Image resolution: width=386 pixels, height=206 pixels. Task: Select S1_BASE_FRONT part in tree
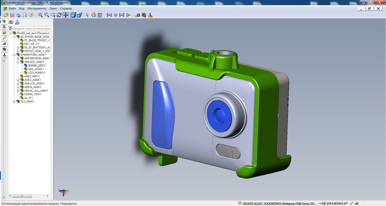click(x=37, y=40)
